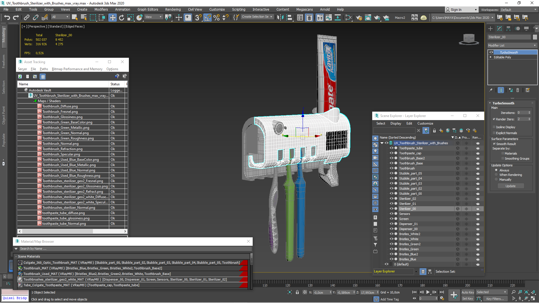
Task: Click the Mirror tool icon
Action: click(x=280, y=18)
